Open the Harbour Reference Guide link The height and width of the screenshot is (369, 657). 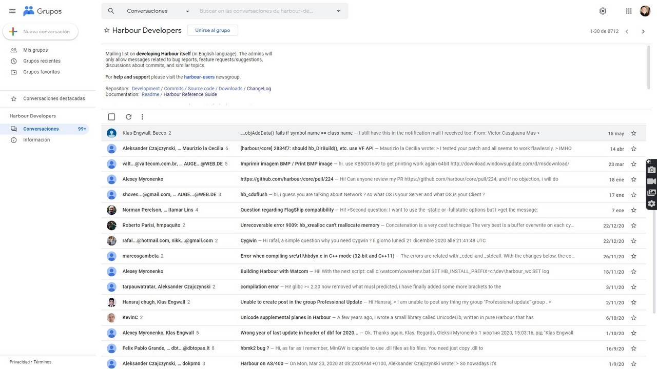coord(190,95)
